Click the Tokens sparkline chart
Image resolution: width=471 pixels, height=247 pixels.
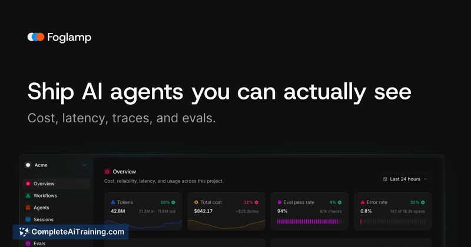tap(143, 225)
